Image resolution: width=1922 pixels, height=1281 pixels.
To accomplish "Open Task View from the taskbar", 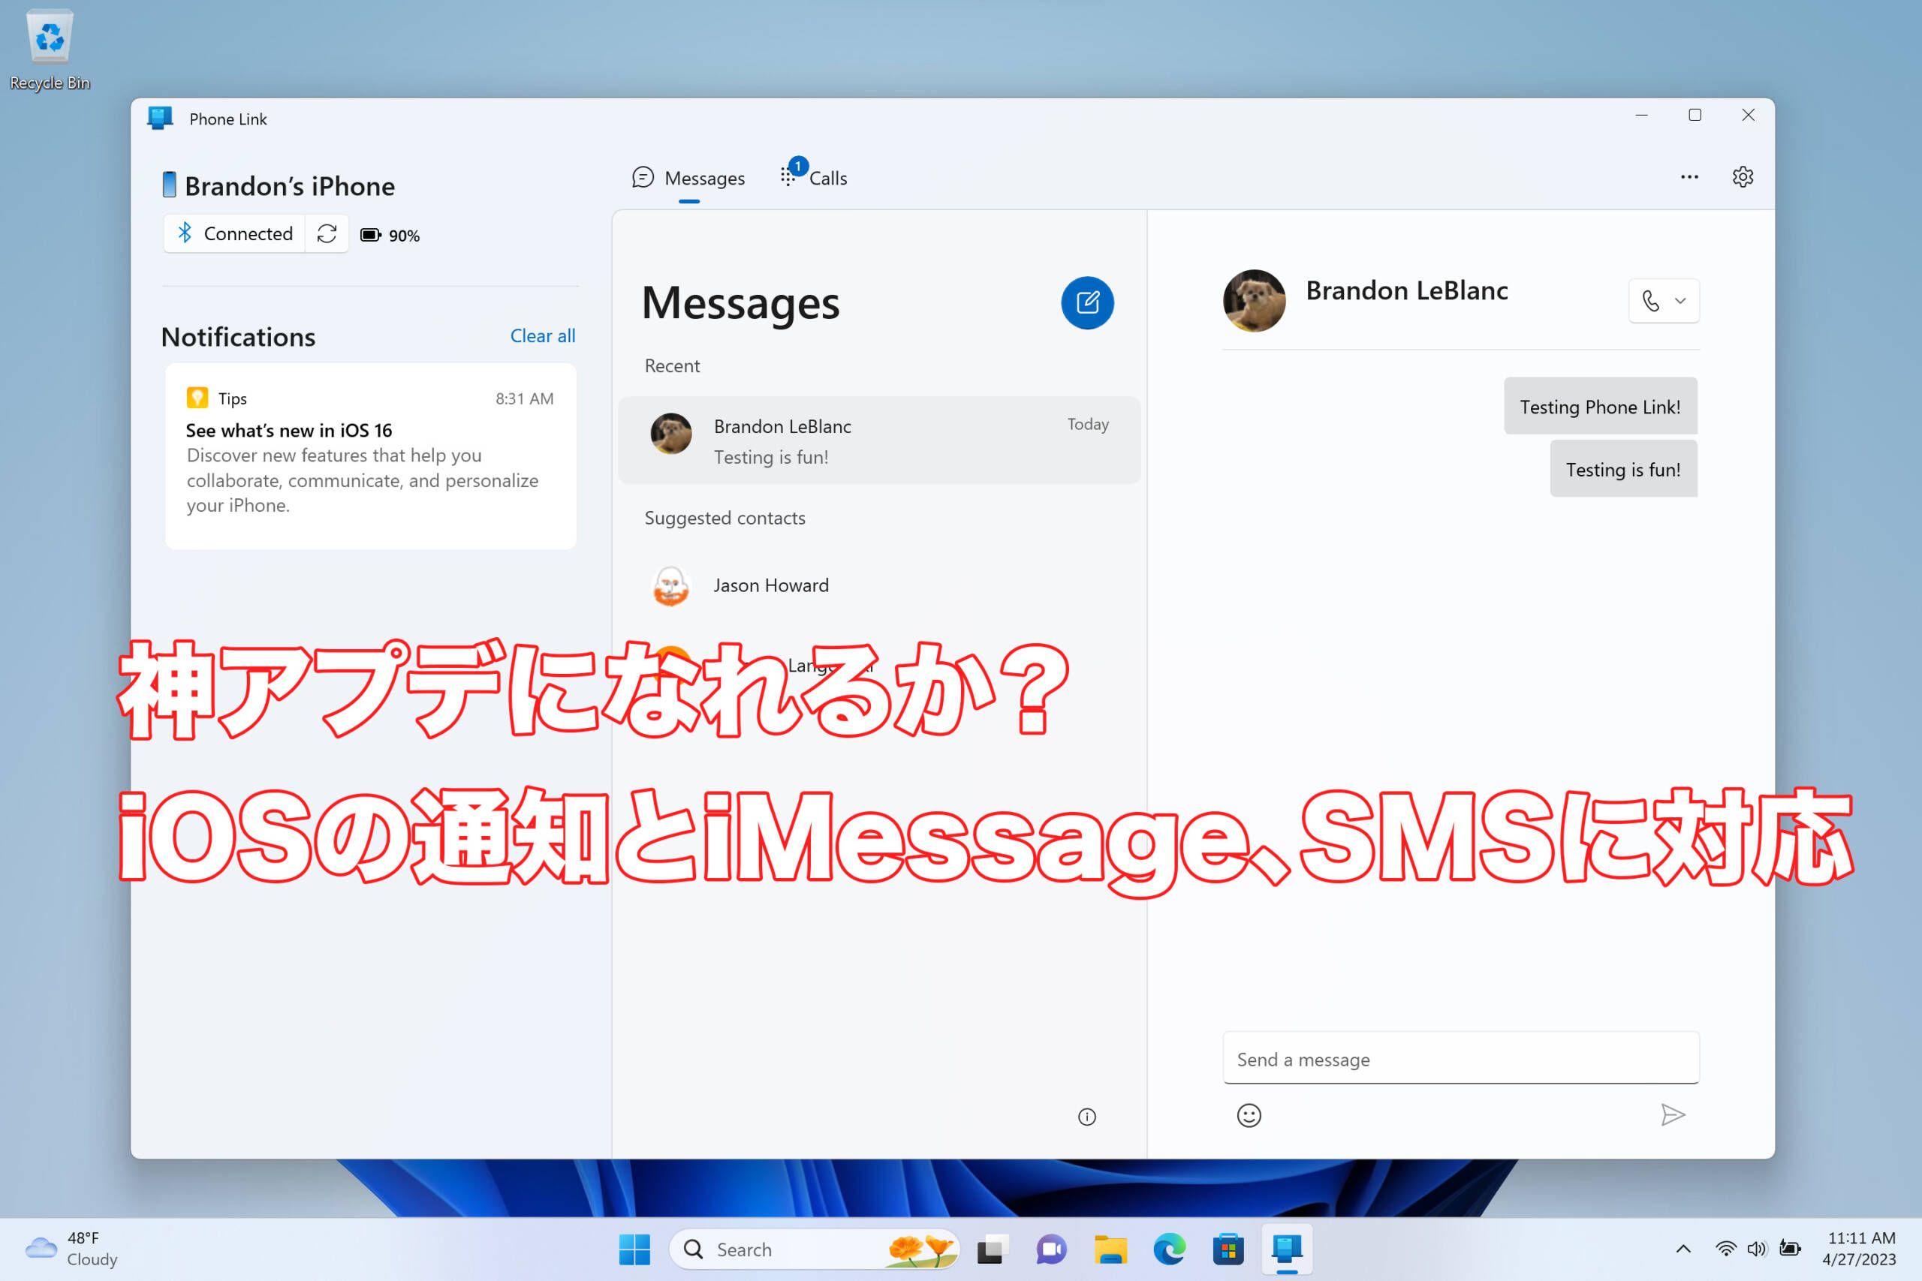I will 991,1249.
